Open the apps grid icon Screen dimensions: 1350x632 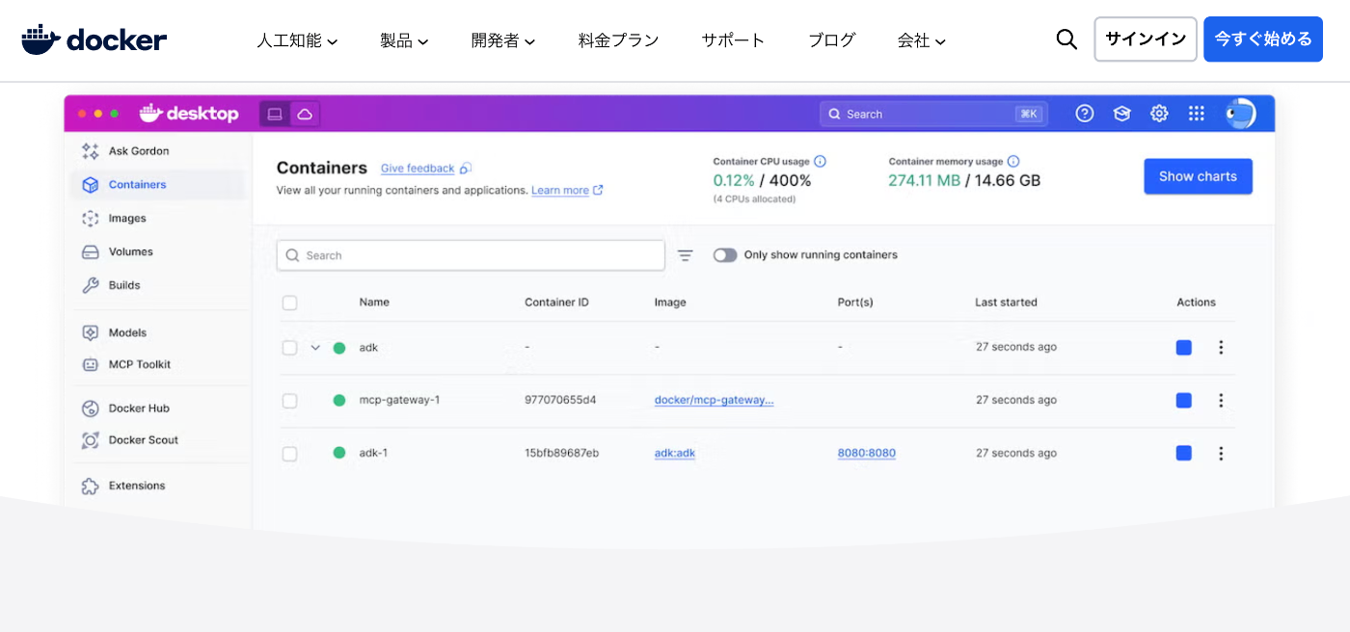[1197, 114]
